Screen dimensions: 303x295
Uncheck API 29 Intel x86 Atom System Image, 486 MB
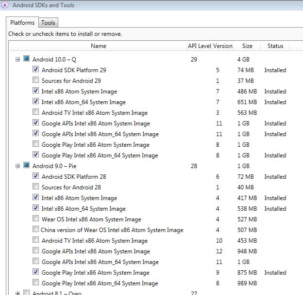[36, 91]
